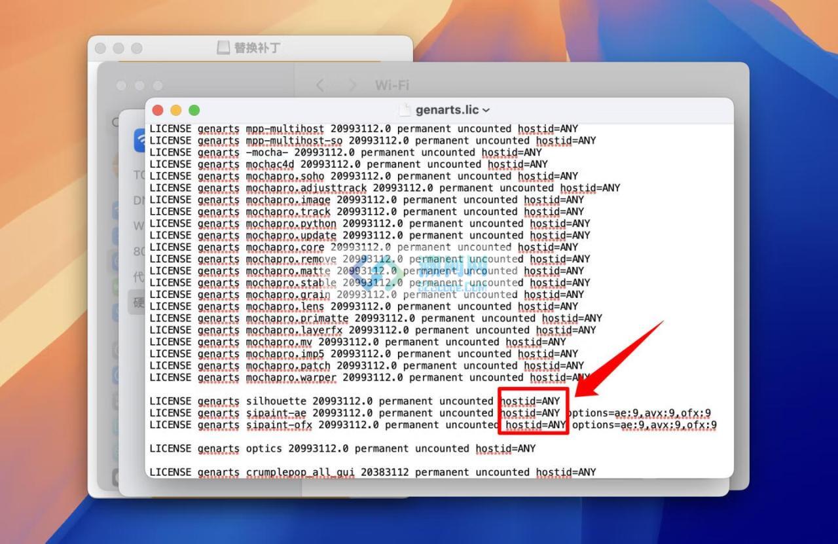Screen dimensions: 838x544
Task: Click the folder icon beside 替换补丁 title
Action: click(223, 48)
